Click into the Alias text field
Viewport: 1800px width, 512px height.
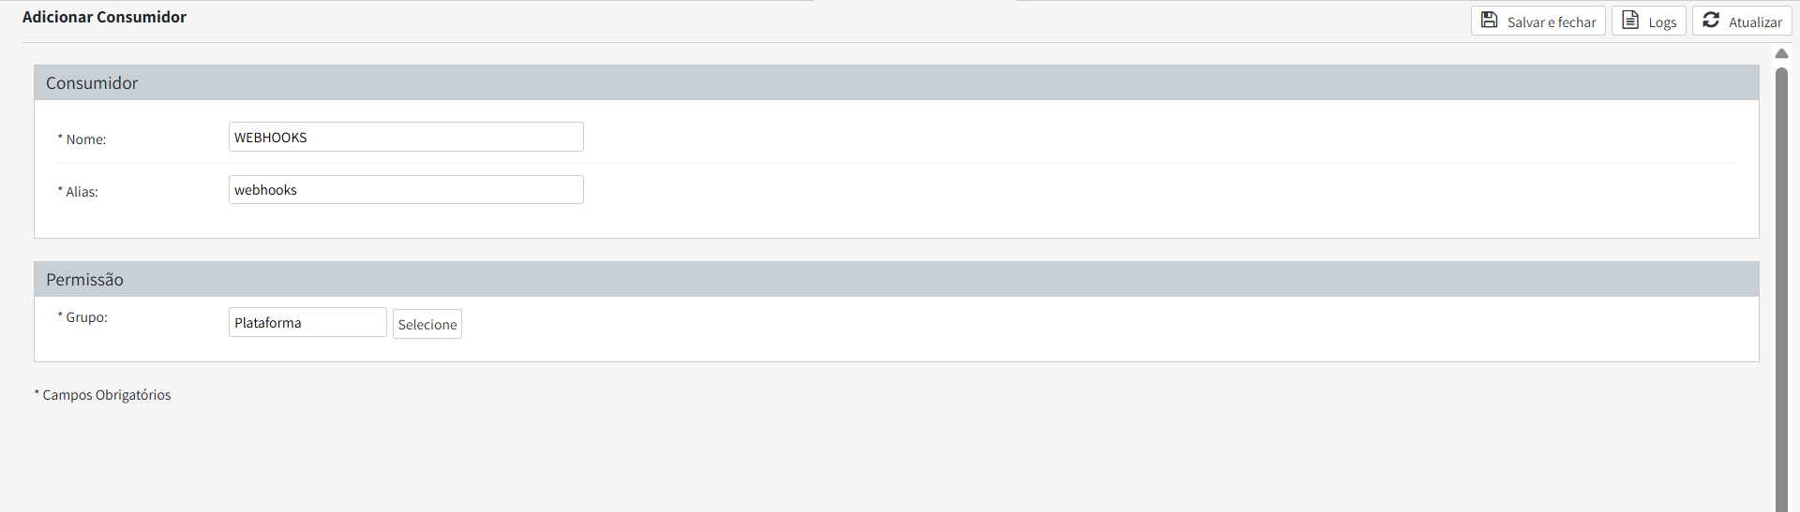[406, 190]
